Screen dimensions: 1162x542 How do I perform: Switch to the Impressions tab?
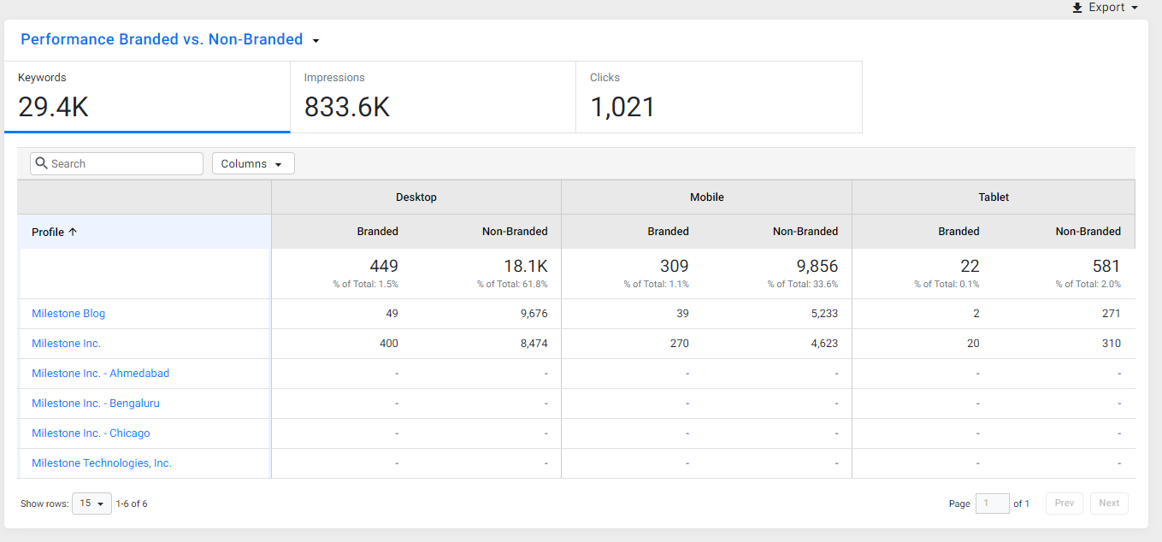pos(433,97)
